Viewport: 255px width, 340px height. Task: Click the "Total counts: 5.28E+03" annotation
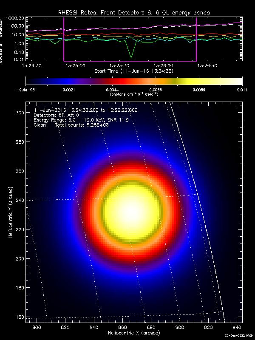[82, 125]
